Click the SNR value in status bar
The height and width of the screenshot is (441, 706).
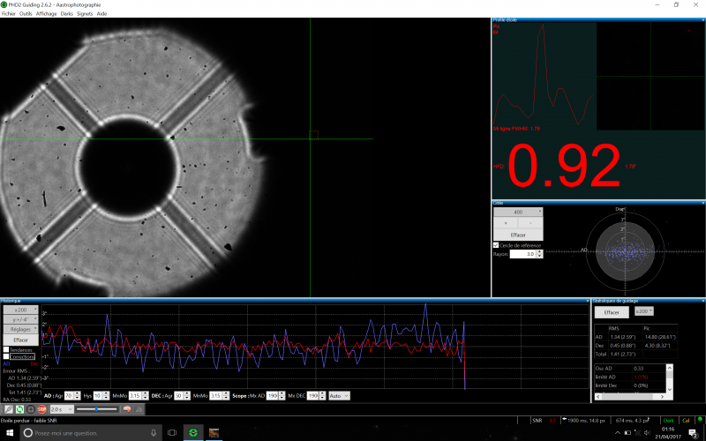552,421
